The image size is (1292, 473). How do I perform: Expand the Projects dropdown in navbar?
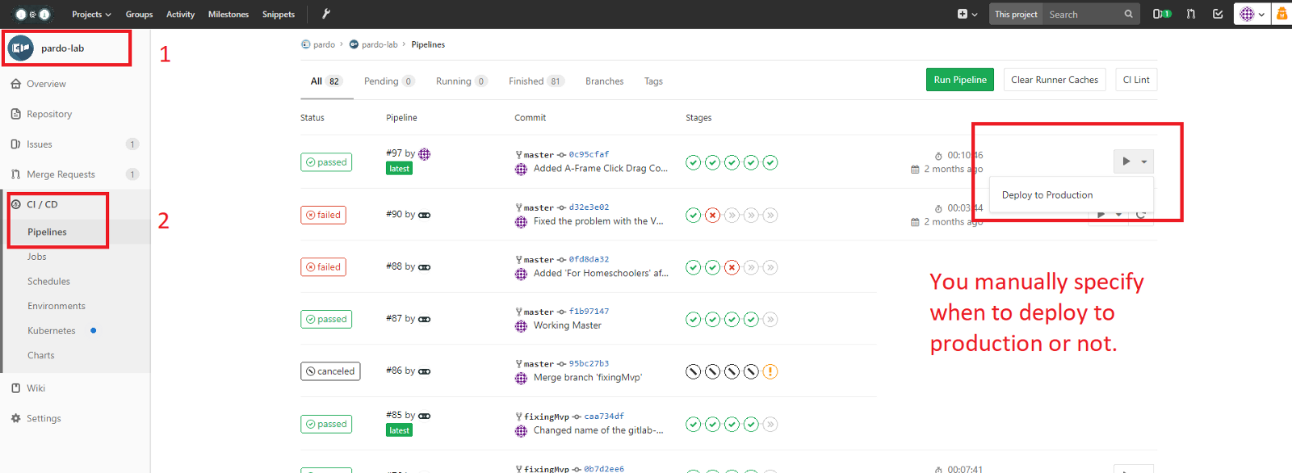(x=91, y=14)
